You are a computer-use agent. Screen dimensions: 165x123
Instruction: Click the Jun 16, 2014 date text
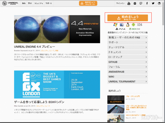(x=131, y=112)
